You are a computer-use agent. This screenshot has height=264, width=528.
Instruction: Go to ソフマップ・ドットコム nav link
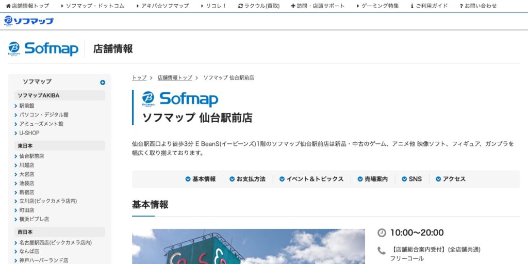[93, 6]
